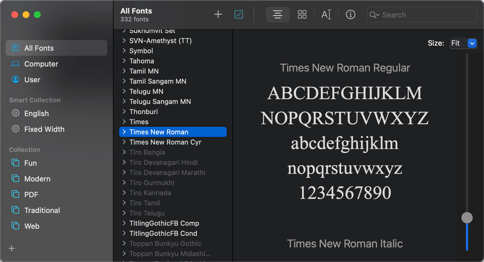This screenshot has height=262, width=484.
Task: Select All Fonts in the sidebar
Action: 56,48
